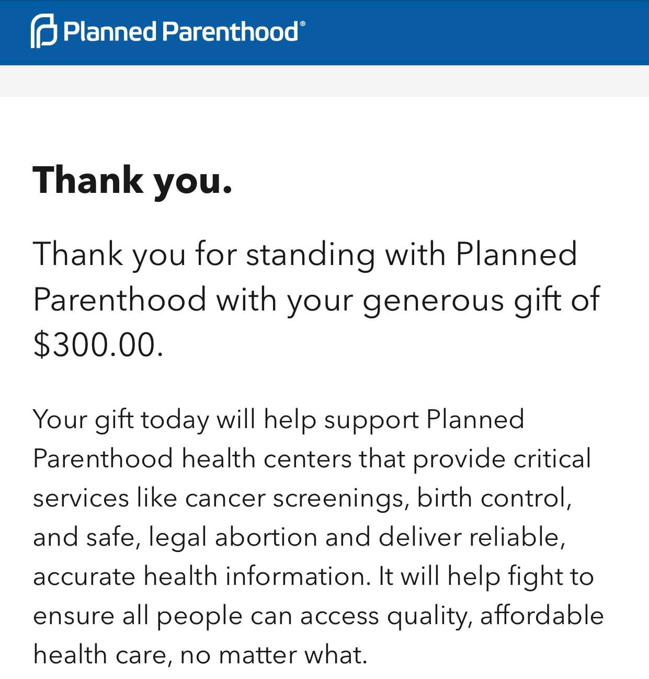
Task: Click the $300.00 gift amount
Action: pyautogui.click(x=98, y=345)
